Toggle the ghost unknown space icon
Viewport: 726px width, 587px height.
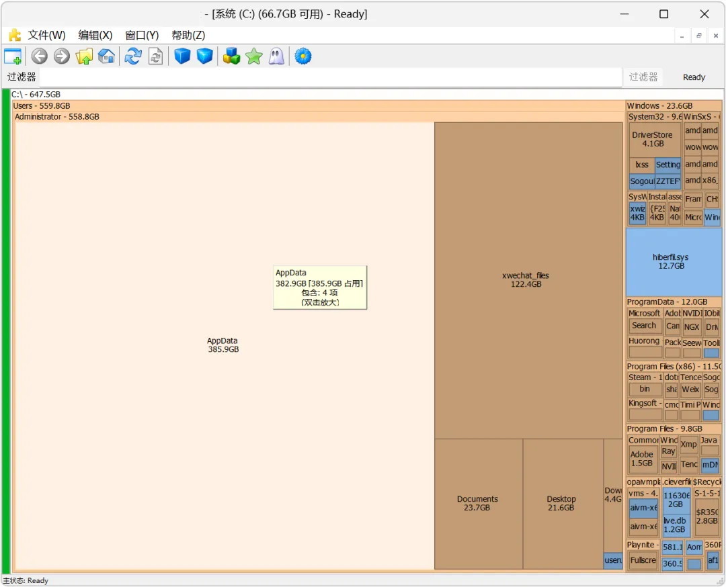(x=276, y=56)
